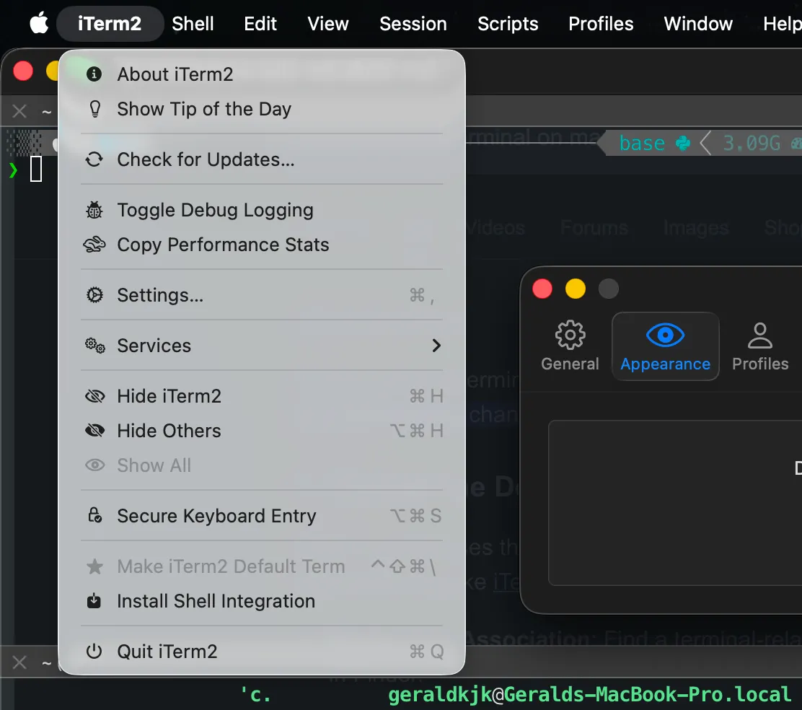Screen dimensions: 802x710
Task: Click the filled slashed-eye Hide Others icon
Action: pos(94,431)
